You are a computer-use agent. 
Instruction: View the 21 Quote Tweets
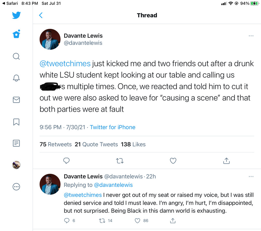[96, 144]
